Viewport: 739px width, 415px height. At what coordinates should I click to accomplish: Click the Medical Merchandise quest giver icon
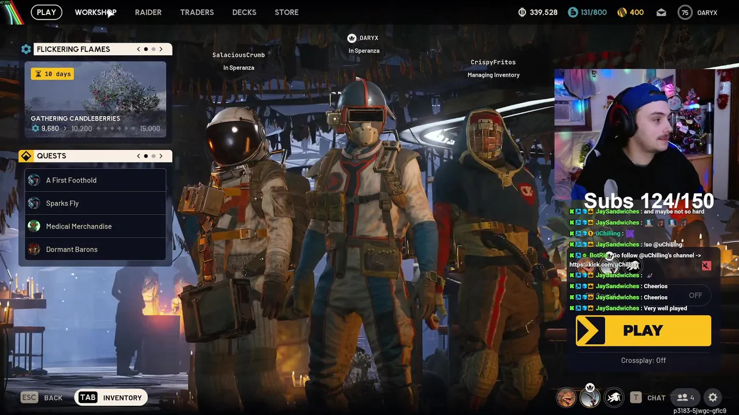35,227
